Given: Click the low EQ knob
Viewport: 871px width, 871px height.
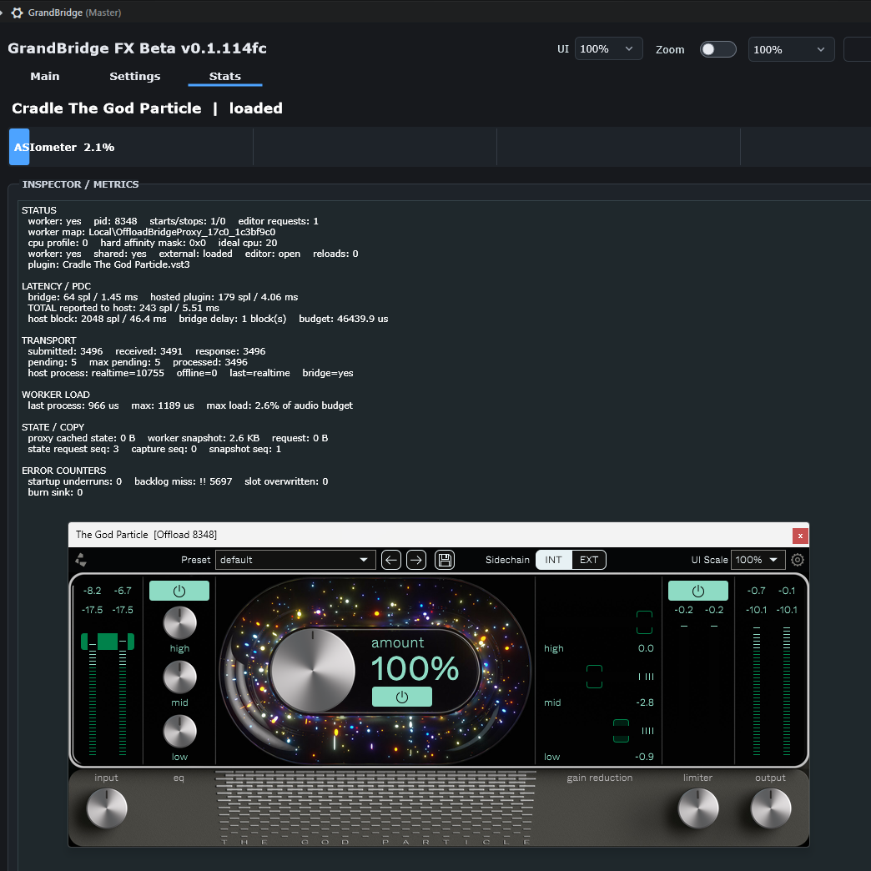Looking at the screenshot, I should 179,731.
